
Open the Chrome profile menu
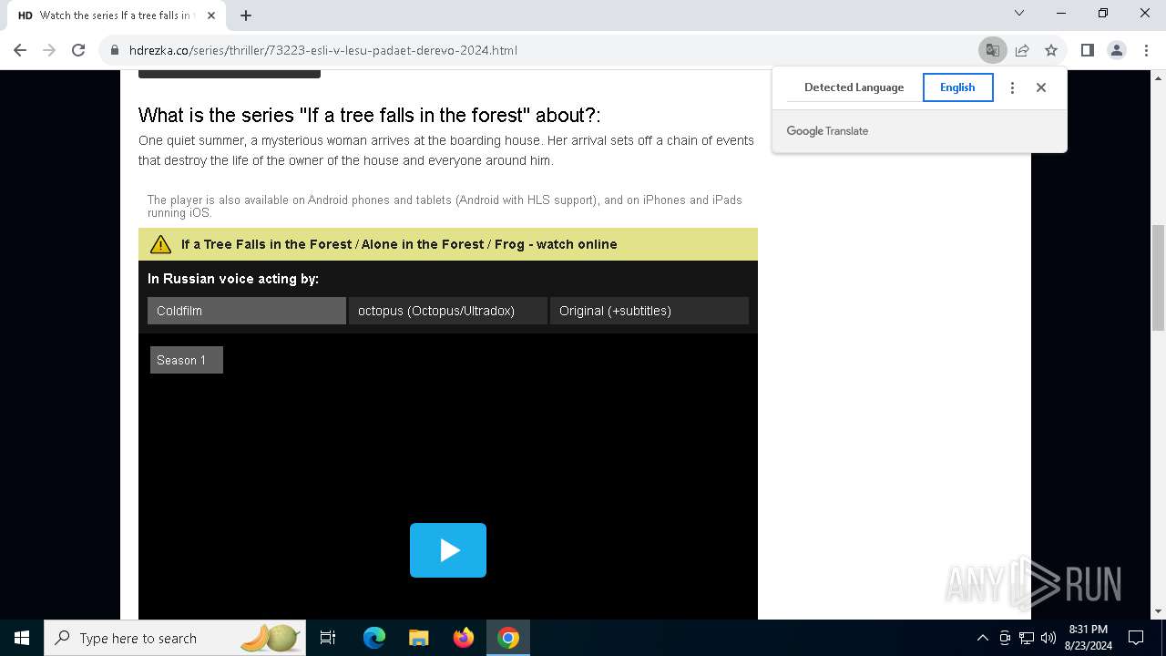tap(1117, 50)
